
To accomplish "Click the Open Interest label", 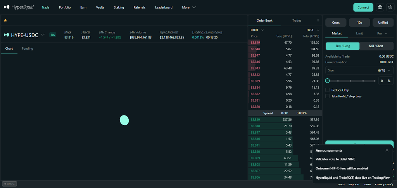I will click(x=169, y=33).
